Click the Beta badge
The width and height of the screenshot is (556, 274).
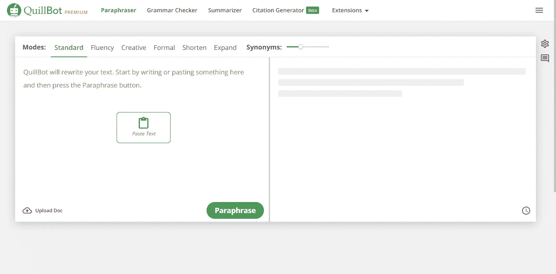coord(313,10)
